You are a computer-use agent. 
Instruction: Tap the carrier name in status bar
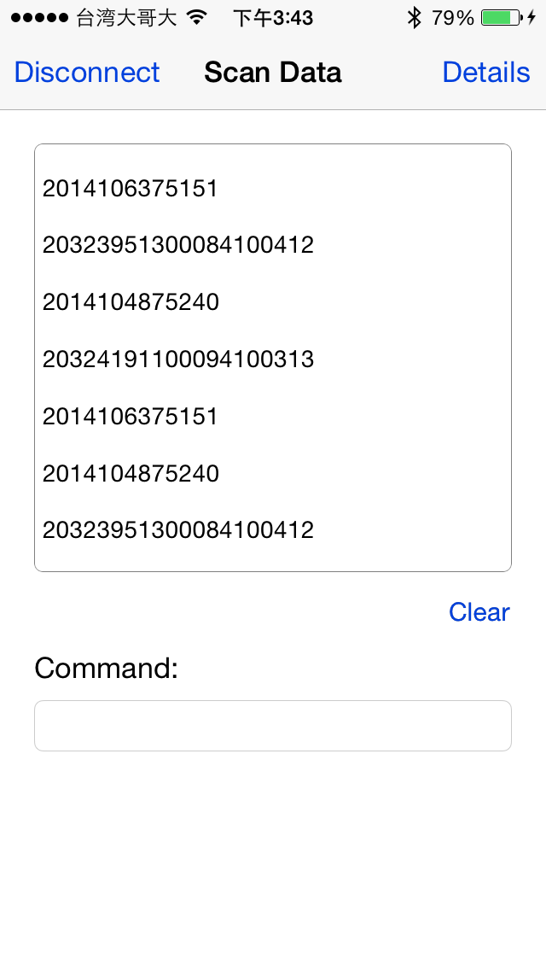coord(126,18)
